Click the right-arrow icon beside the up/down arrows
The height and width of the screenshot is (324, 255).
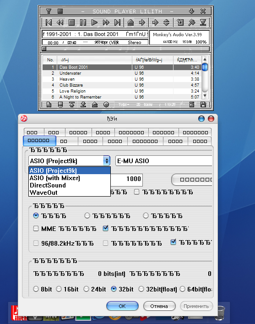(155, 22)
